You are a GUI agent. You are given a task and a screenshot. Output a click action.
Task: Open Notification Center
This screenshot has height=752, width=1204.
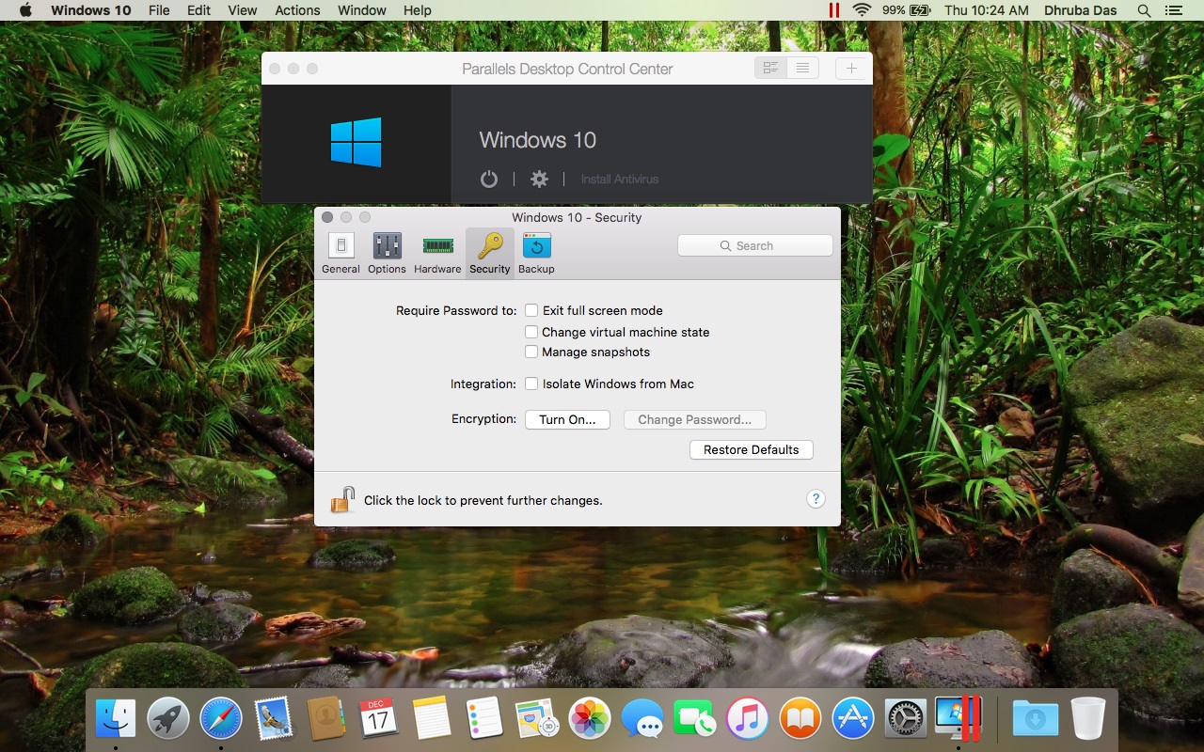pyautogui.click(x=1173, y=10)
